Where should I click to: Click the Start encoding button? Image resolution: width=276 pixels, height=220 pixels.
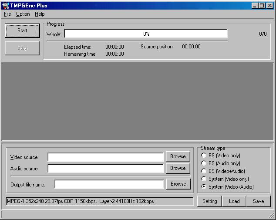[22, 30]
